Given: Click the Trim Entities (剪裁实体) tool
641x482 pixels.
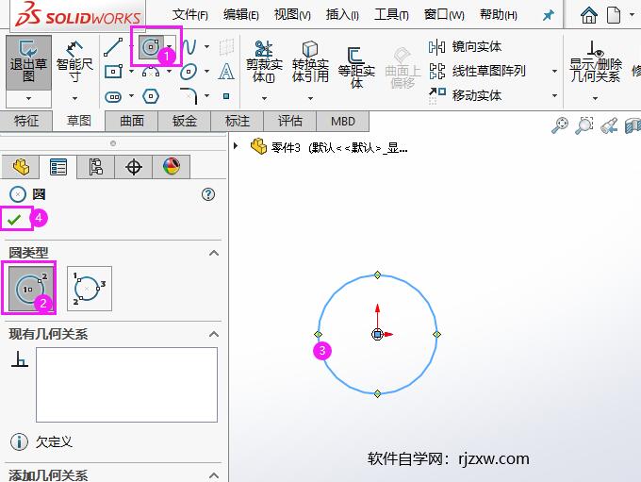Looking at the screenshot, I should click(x=264, y=62).
